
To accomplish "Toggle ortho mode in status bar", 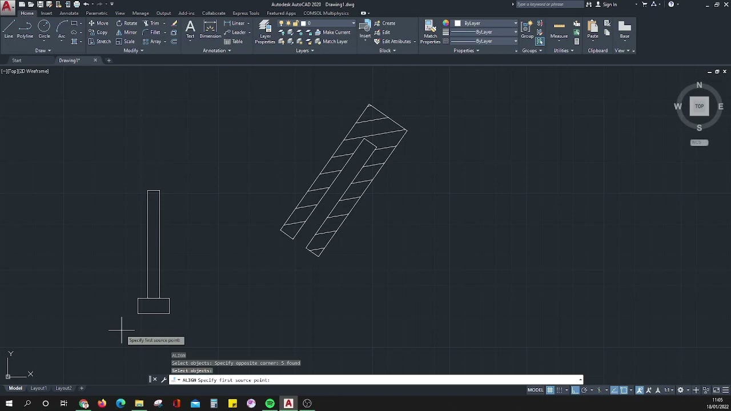I will 575,390.
